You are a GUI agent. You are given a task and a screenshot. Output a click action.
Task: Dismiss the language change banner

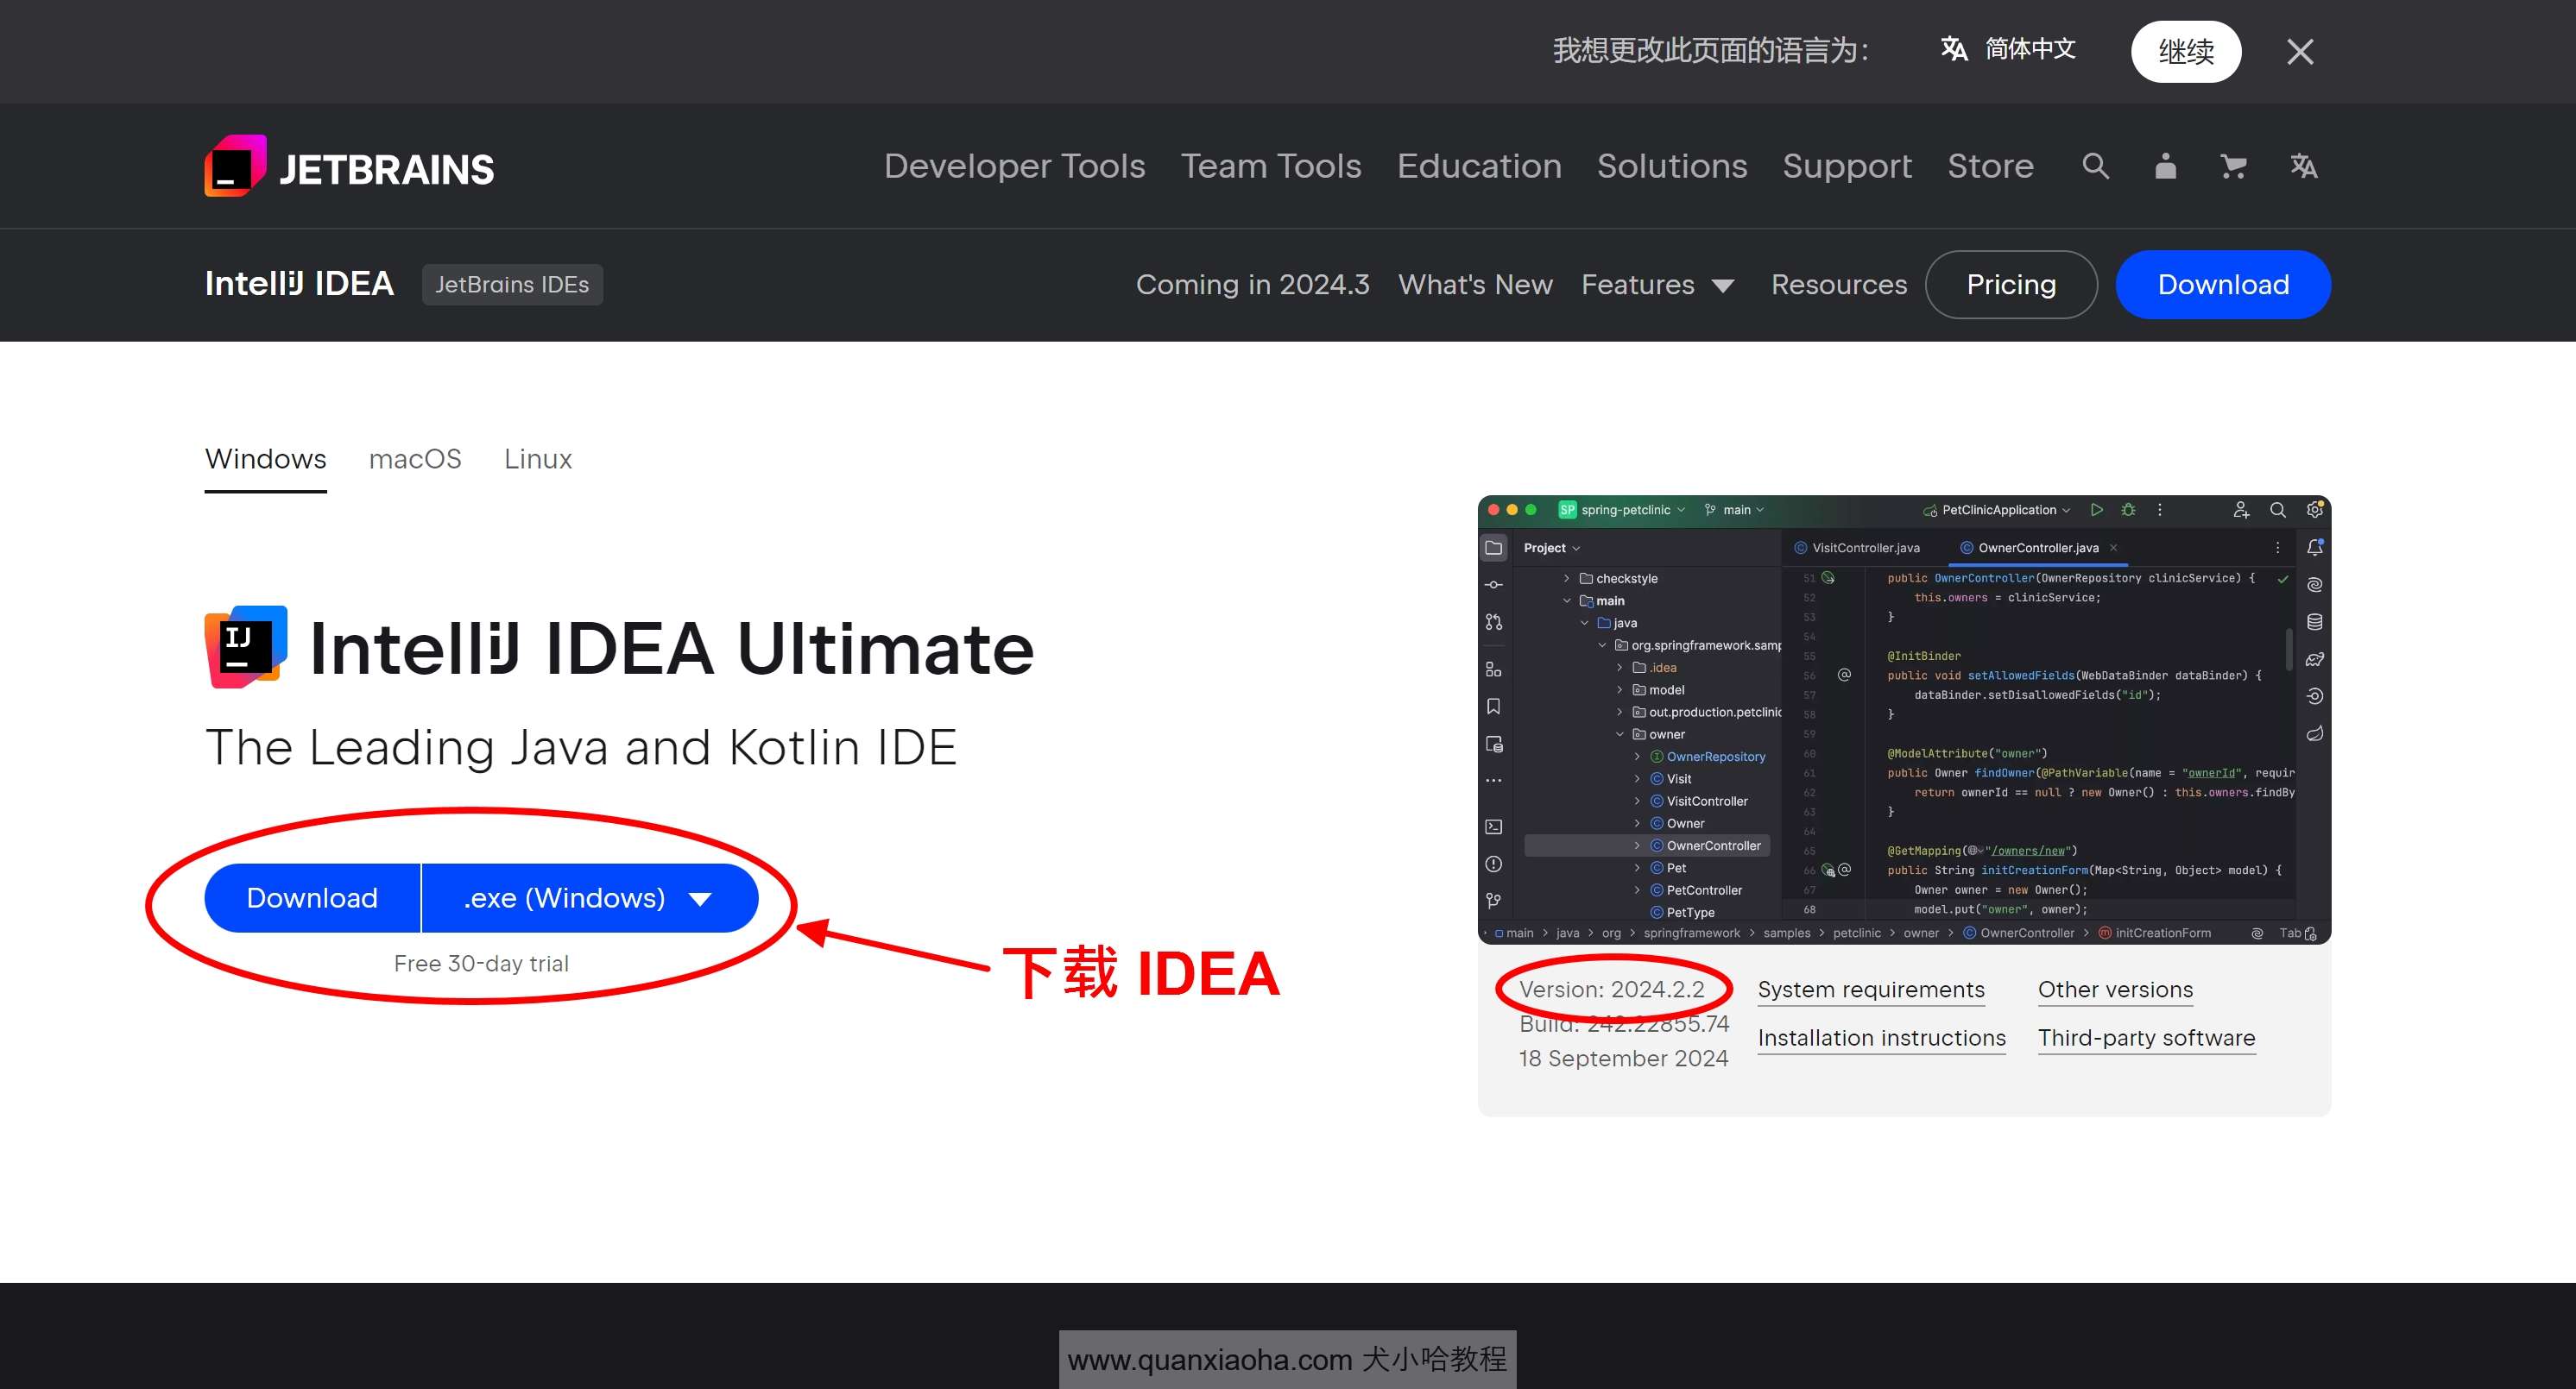[2300, 51]
